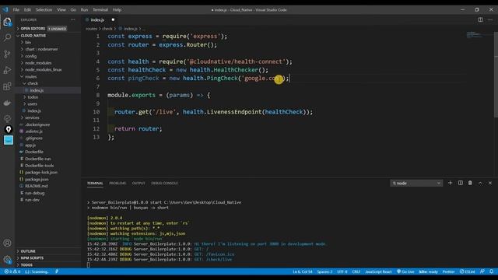498x280 pixels.
Task: Click the CRLF line ending status item
Action: coord(356,271)
